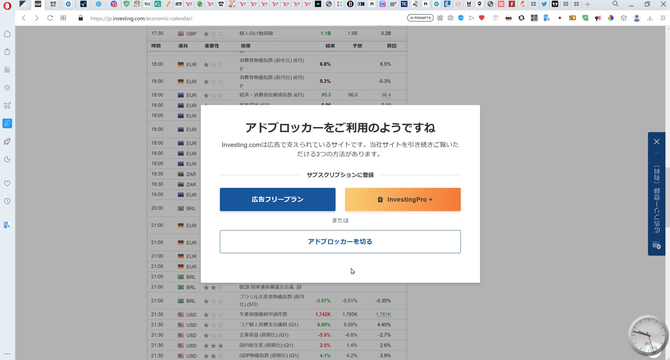Open the megaphone extension icon

tap(598, 18)
